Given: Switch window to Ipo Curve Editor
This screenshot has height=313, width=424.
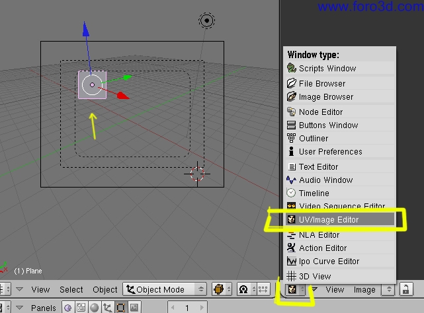Looking at the screenshot, I should [x=340, y=261].
